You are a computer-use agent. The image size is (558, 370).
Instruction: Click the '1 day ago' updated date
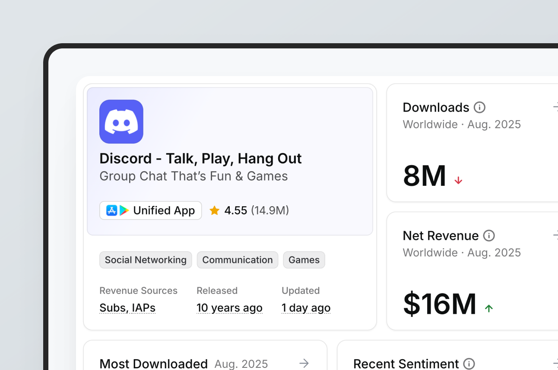point(306,308)
